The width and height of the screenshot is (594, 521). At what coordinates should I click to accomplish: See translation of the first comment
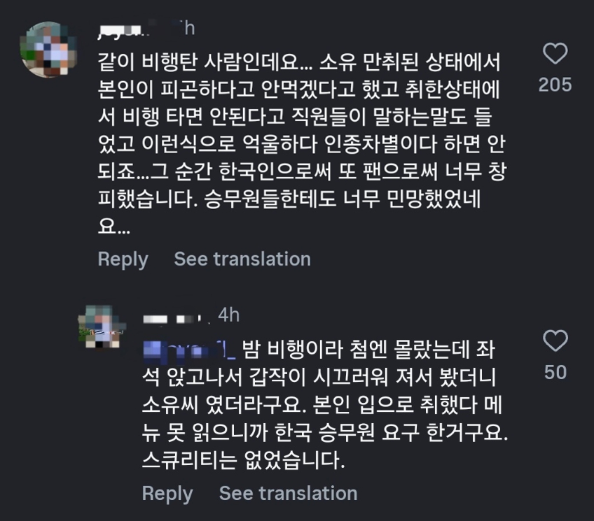tap(244, 259)
